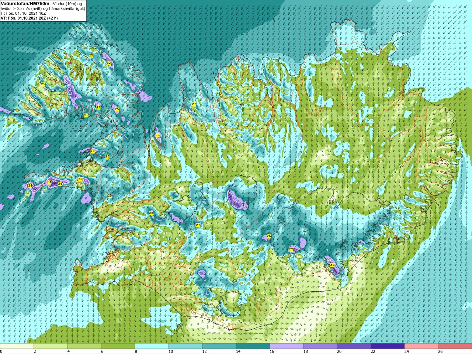The image size is (472, 354).
Task: Click the pale yellow 0–2 m/s legend swatch
Action: (17, 346)
